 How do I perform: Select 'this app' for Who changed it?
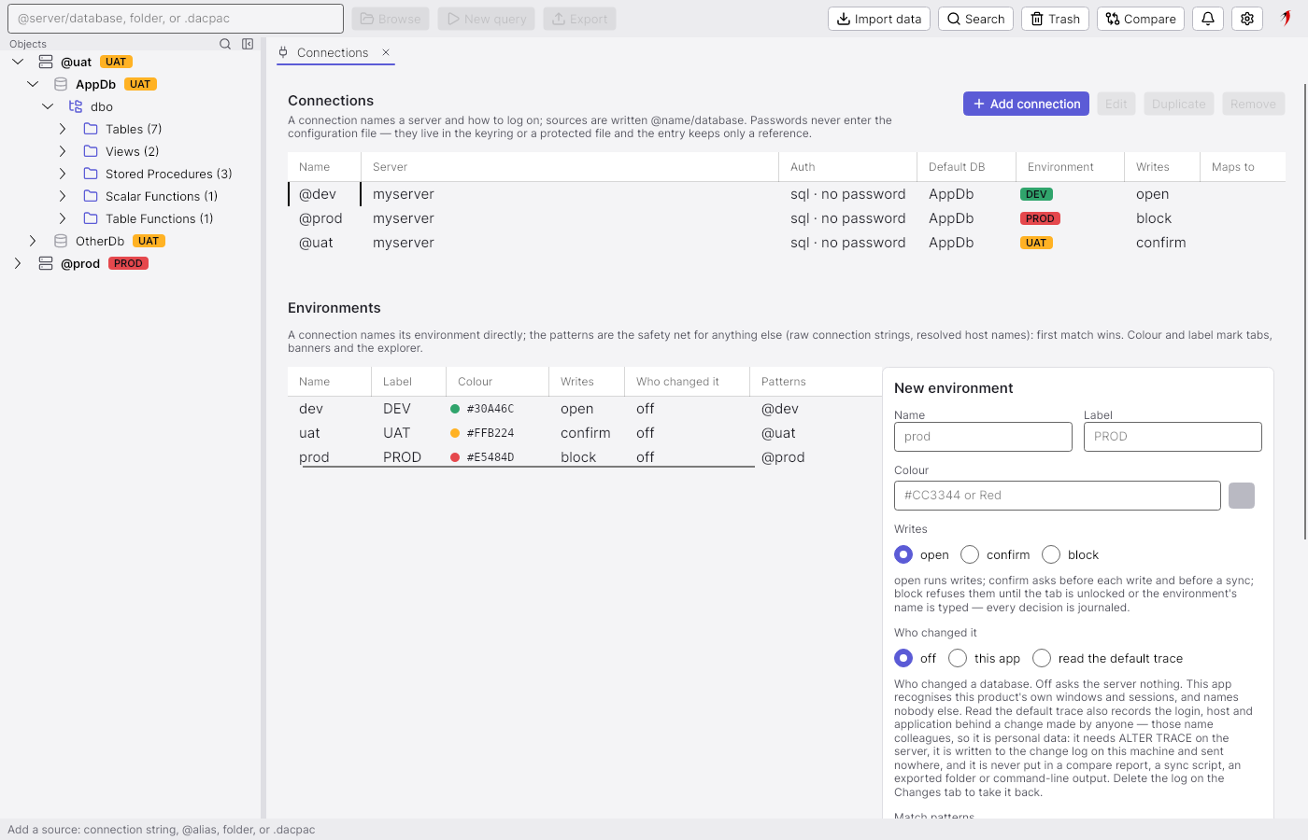coord(958,658)
